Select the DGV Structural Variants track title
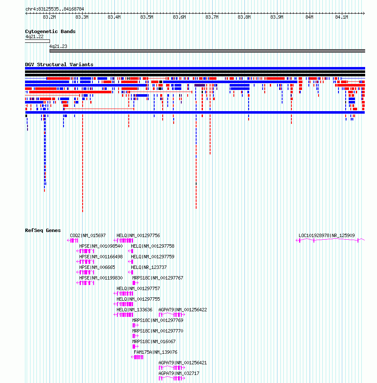Viewport: 377px width, 383px height. point(59,64)
